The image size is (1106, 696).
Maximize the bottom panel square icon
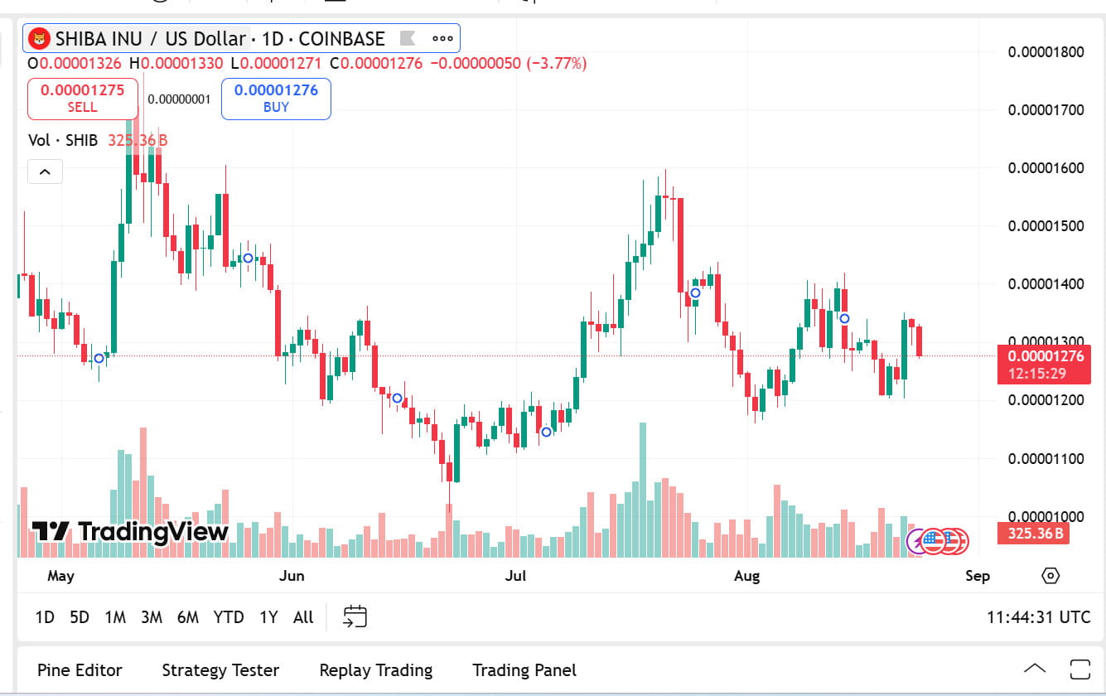click(x=1079, y=669)
